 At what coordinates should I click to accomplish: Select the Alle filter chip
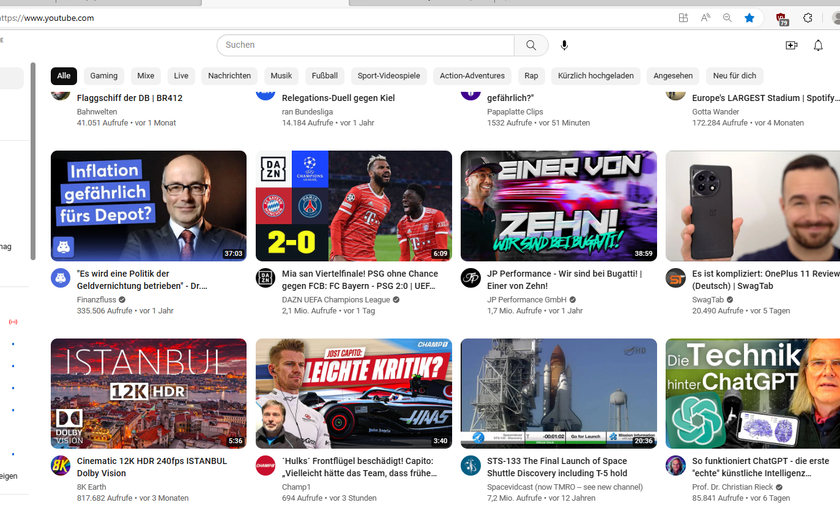[x=64, y=76]
